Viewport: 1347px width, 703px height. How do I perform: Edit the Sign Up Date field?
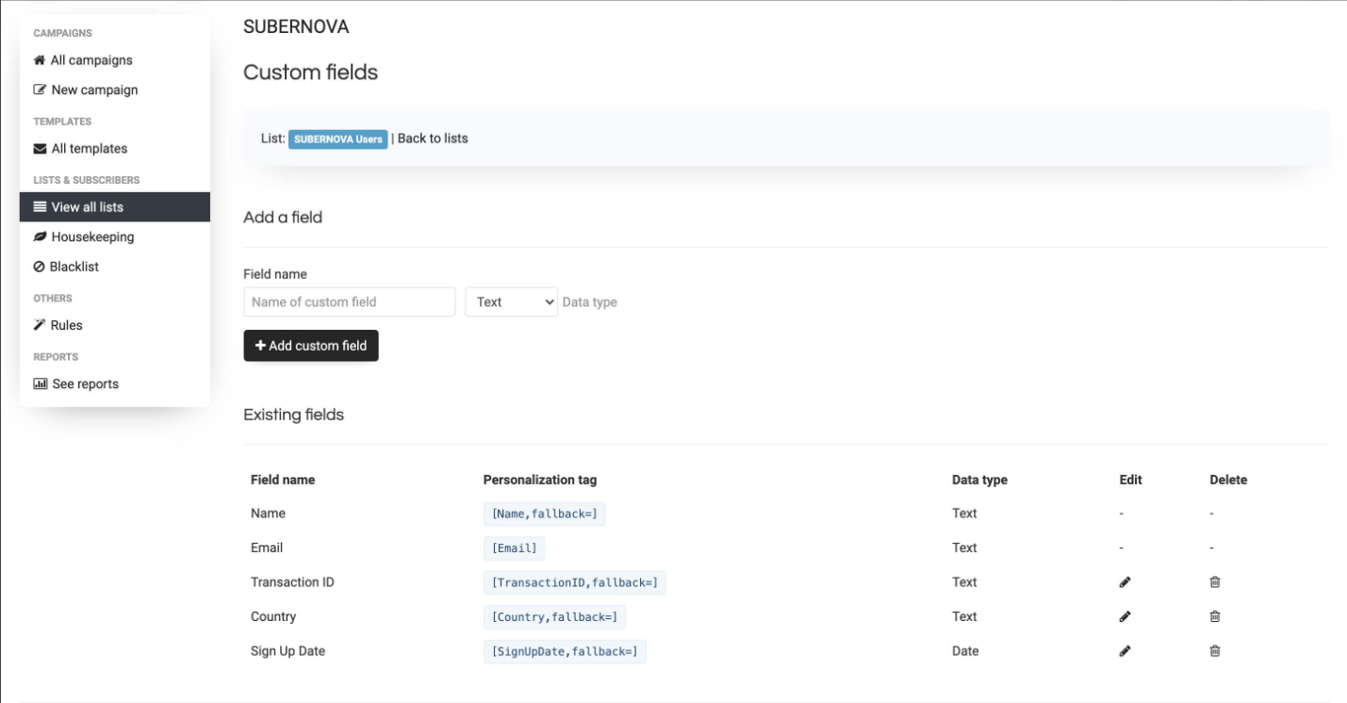click(x=1125, y=651)
